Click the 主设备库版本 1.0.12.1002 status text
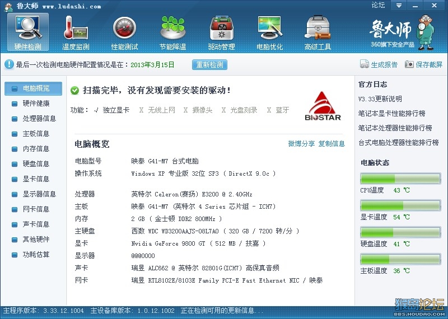Screen dimensions: 448x319 click(132, 311)
